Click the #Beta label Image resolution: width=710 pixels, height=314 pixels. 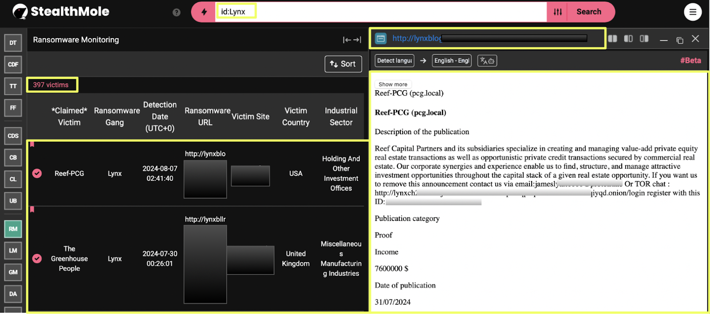[690, 61]
